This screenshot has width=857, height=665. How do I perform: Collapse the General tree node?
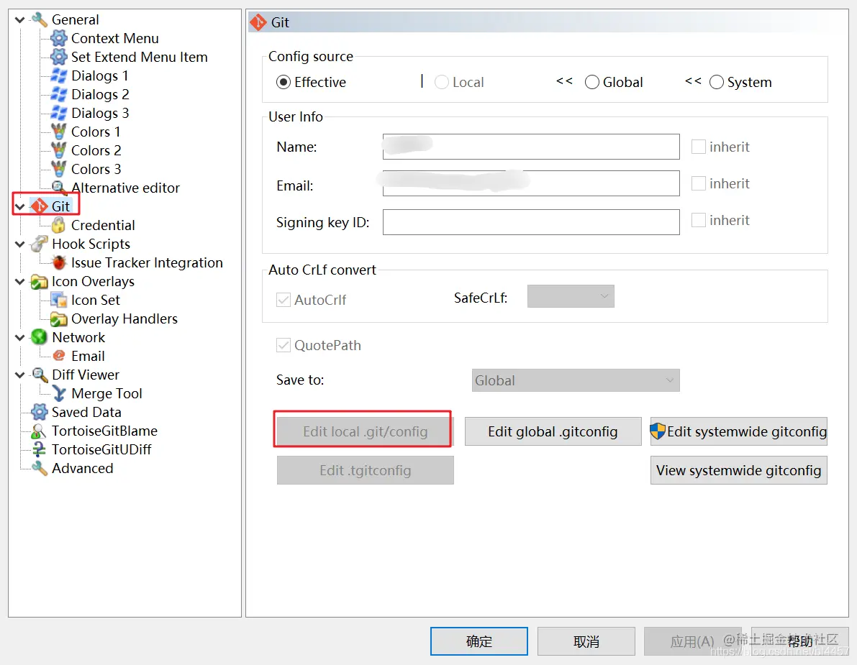point(20,19)
